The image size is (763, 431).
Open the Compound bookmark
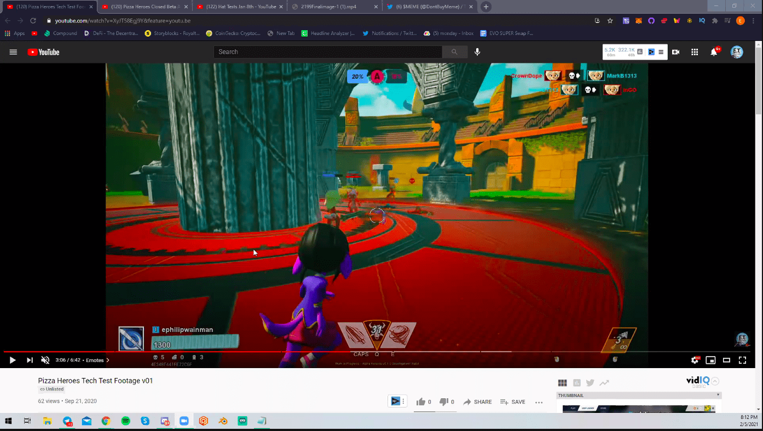pyautogui.click(x=61, y=33)
